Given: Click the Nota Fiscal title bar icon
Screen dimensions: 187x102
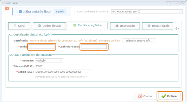Looking at the screenshot, I should click(x=3, y=3).
